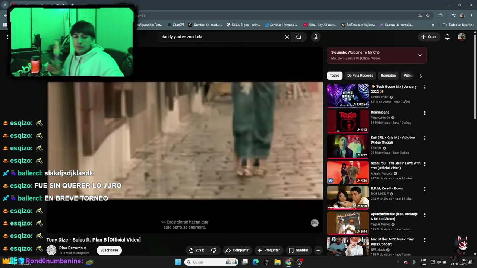This screenshot has height=268, width=477.
Task: Open more actions ellipsis below video
Action: [318, 250]
